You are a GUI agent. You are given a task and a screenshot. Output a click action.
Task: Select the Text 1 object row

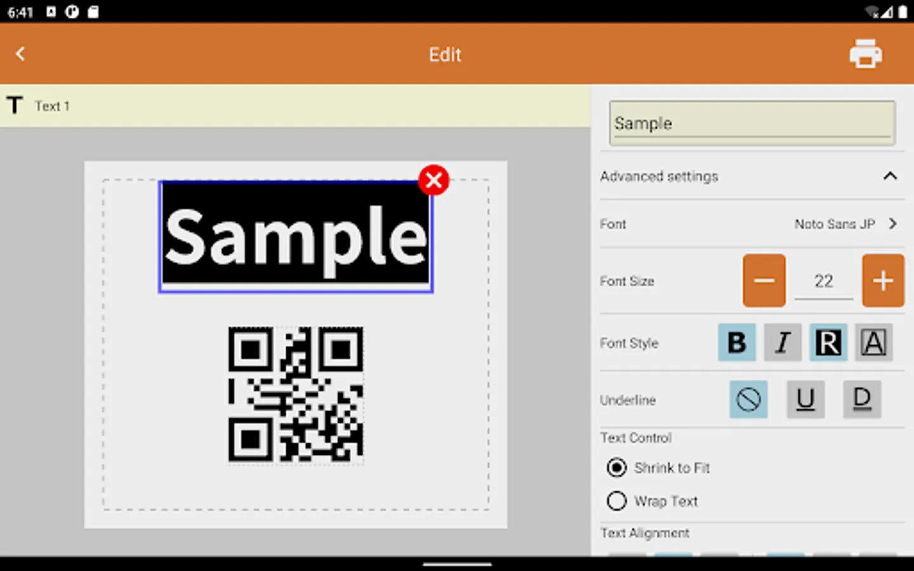pos(295,106)
